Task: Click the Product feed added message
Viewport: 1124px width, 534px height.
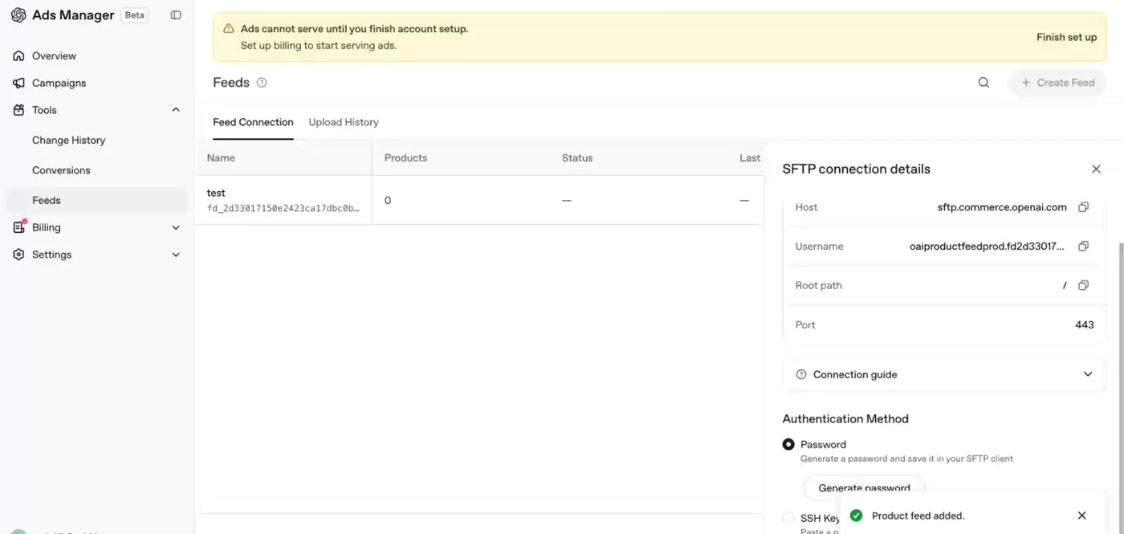Action: (918, 516)
